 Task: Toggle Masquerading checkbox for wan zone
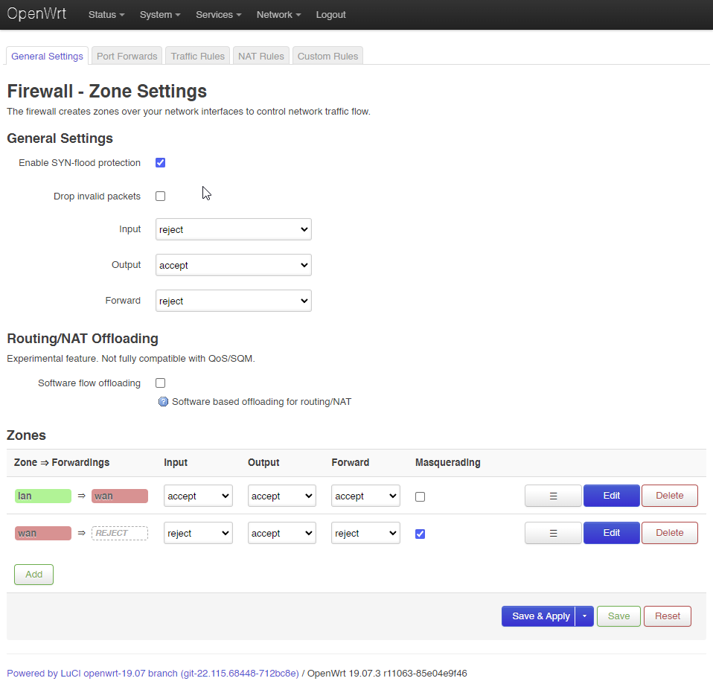point(421,534)
